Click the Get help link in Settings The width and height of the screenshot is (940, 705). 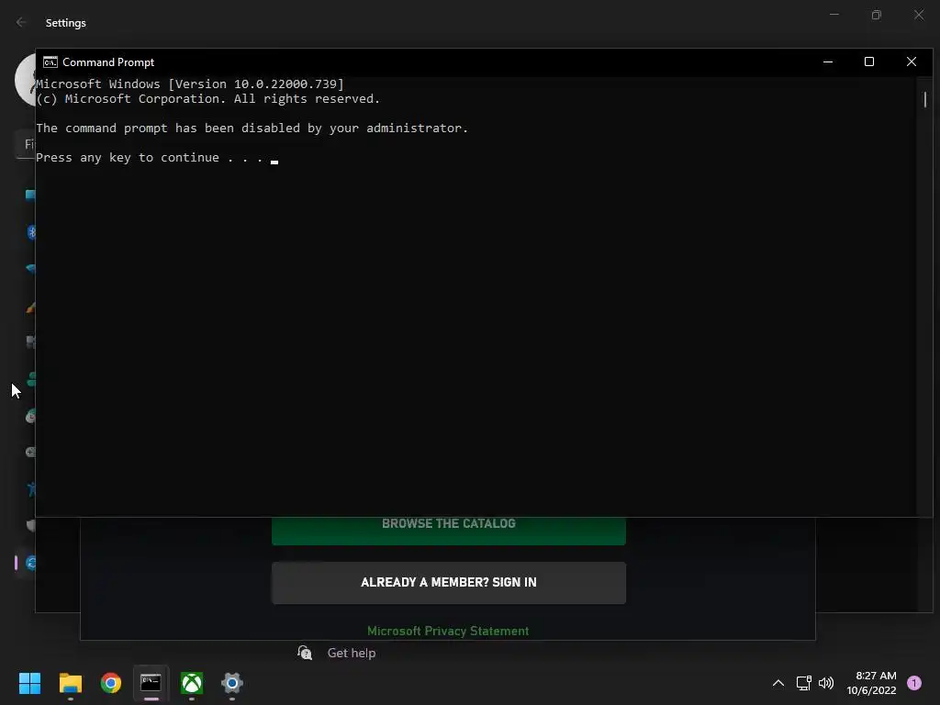point(352,653)
